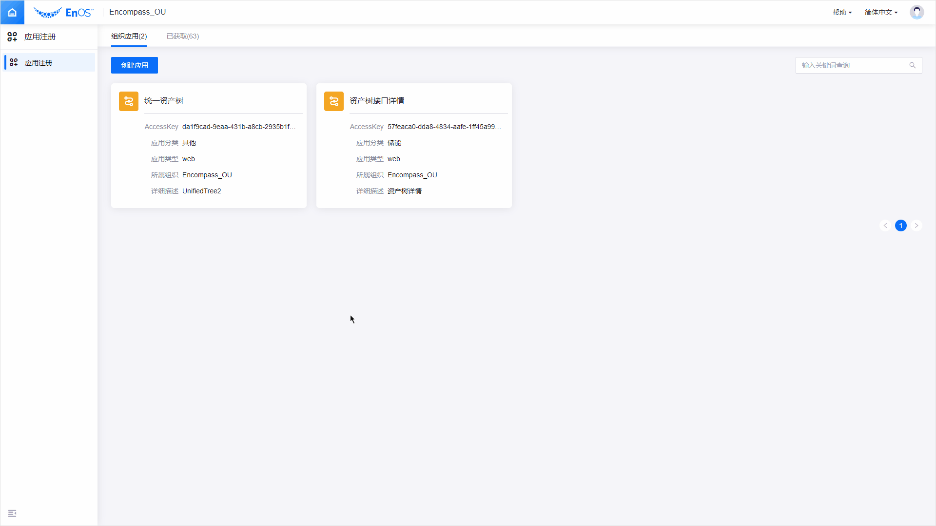
Task: Select page 1 in pagination
Action: click(x=901, y=225)
